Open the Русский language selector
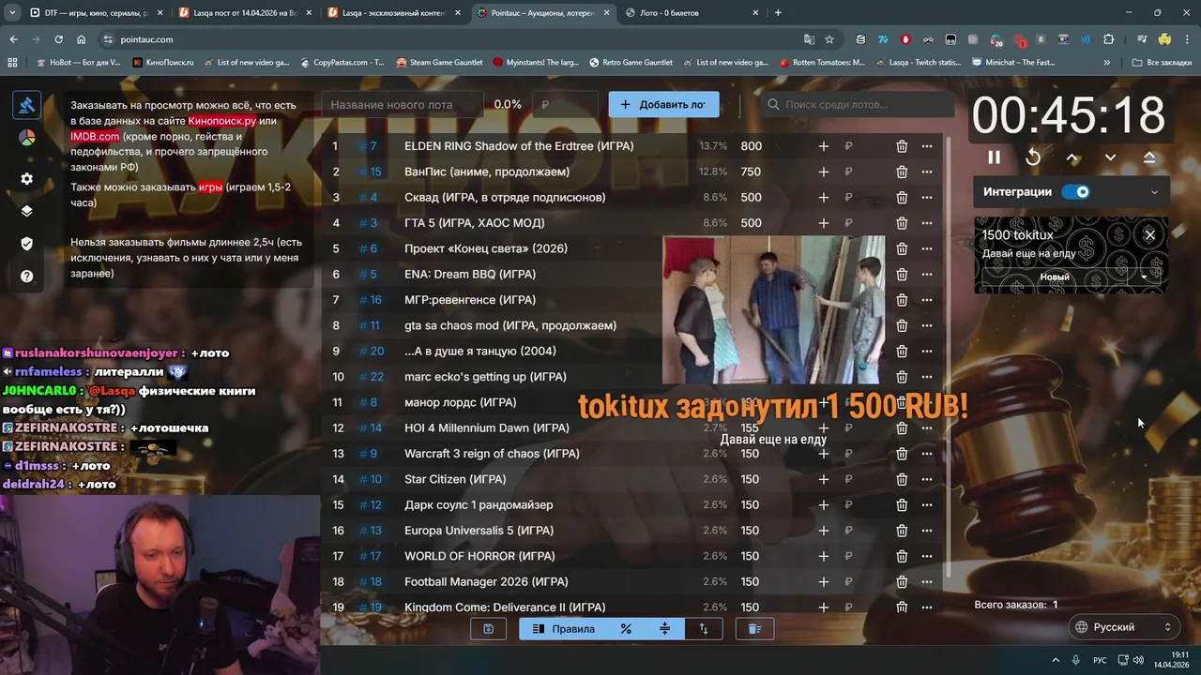This screenshot has width=1201, height=675. point(1124,627)
